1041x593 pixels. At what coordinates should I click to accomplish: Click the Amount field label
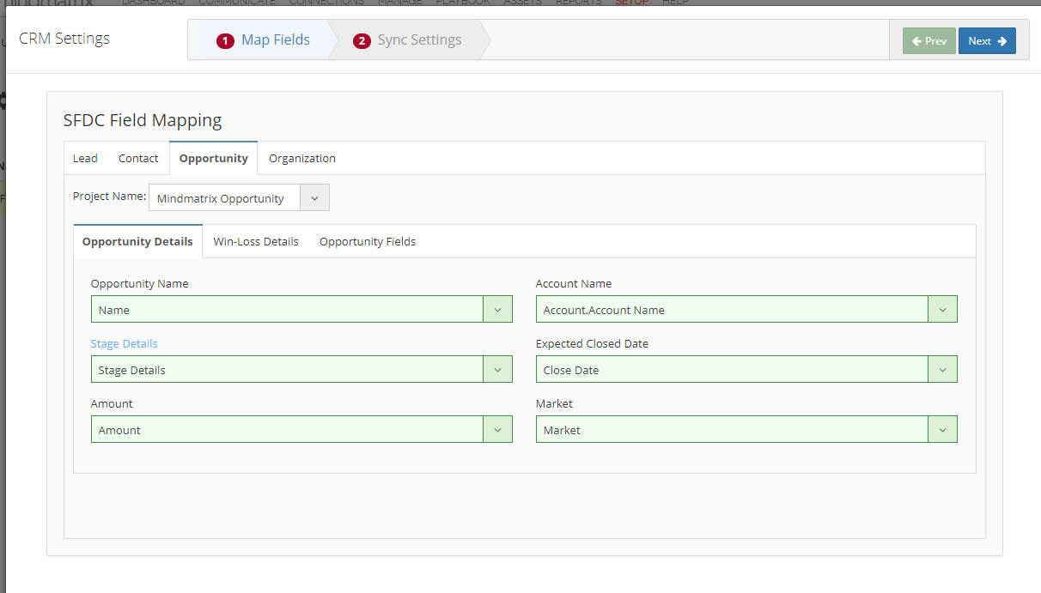coord(113,404)
